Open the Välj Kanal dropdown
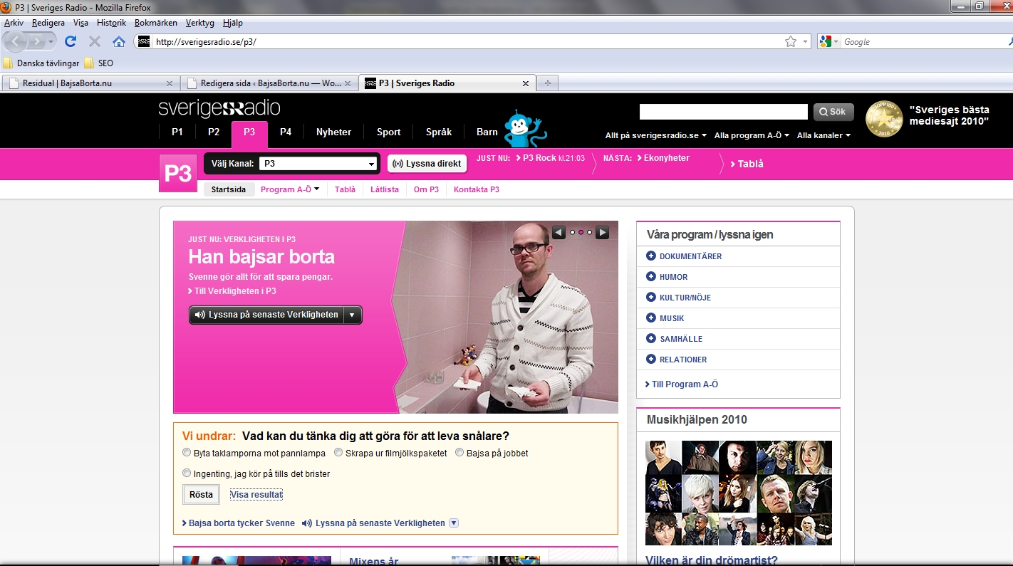The height and width of the screenshot is (566, 1013). [x=318, y=164]
